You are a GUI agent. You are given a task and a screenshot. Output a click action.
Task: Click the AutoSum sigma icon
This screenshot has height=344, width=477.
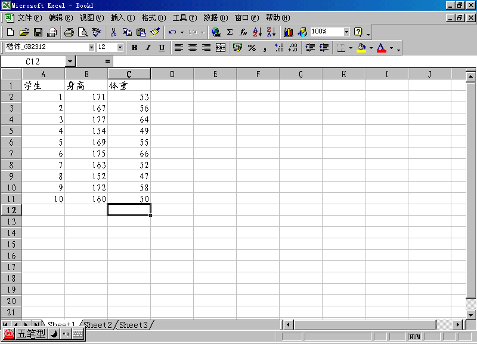(x=230, y=32)
